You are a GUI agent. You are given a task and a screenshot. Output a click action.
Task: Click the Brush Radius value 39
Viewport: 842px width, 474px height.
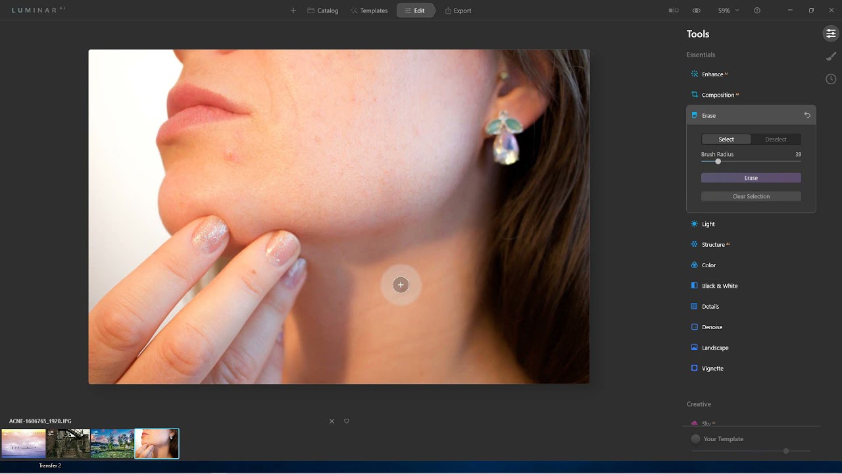(798, 155)
